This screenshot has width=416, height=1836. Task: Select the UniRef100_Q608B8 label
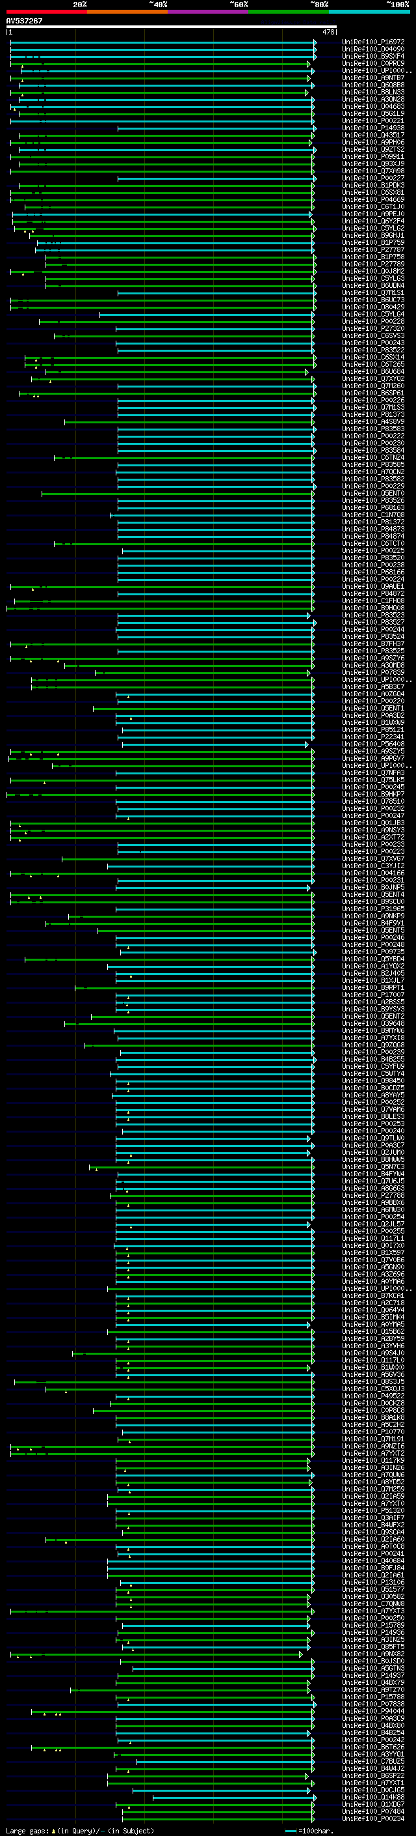point(373,85)
